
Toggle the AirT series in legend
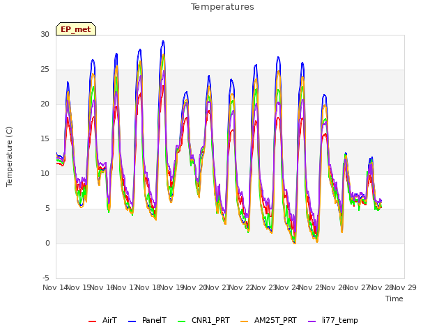pyautogui.click(x=102, y=321)
